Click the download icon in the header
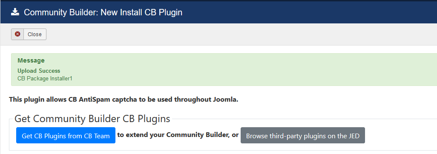 (x=15, y=12)
